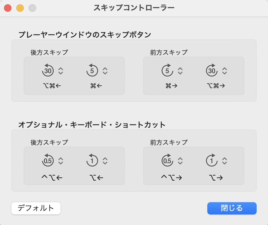
Task: Open stepper beside 5-second forward skip
Action: [x=180, y=71]
